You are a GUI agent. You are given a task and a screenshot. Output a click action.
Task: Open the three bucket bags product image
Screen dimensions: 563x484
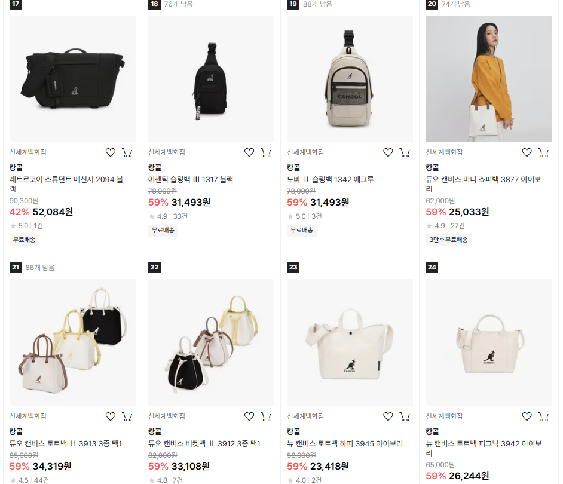[x=211, y=342]
